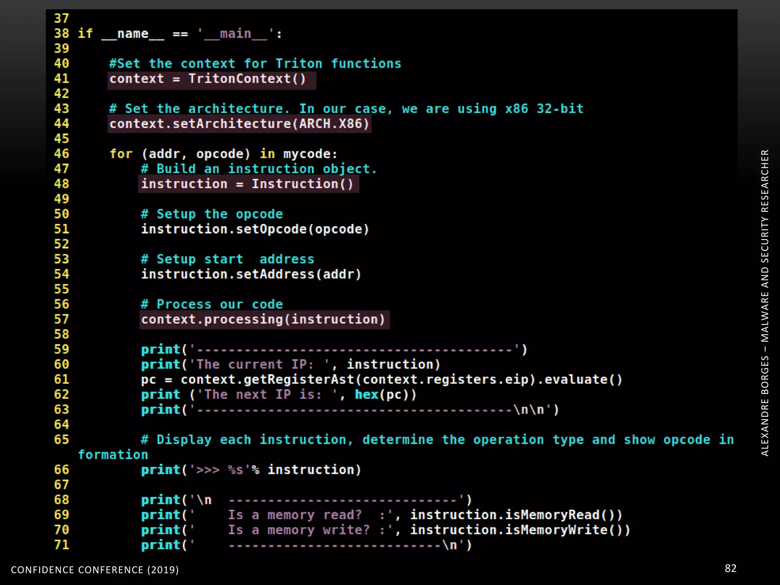
Task: Click the print 'The next IP is:' line
Action: (279, 395)
